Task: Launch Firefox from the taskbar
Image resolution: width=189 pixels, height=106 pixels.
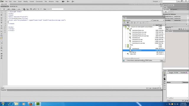Action: tap(31, 104)
